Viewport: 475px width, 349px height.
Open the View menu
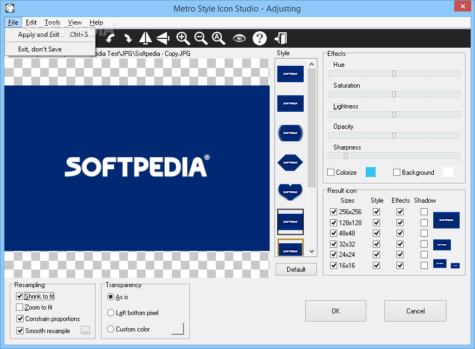(x=75, y=22)
